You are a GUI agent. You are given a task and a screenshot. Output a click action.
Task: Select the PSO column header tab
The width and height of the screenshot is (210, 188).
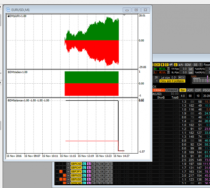click(x=206, y=90)
